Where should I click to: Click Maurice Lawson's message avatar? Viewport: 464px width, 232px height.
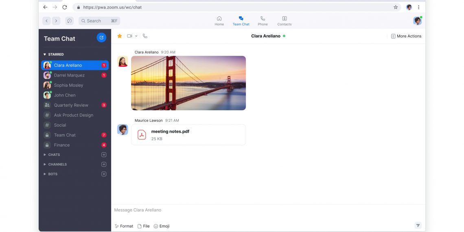tap(123, 129)
